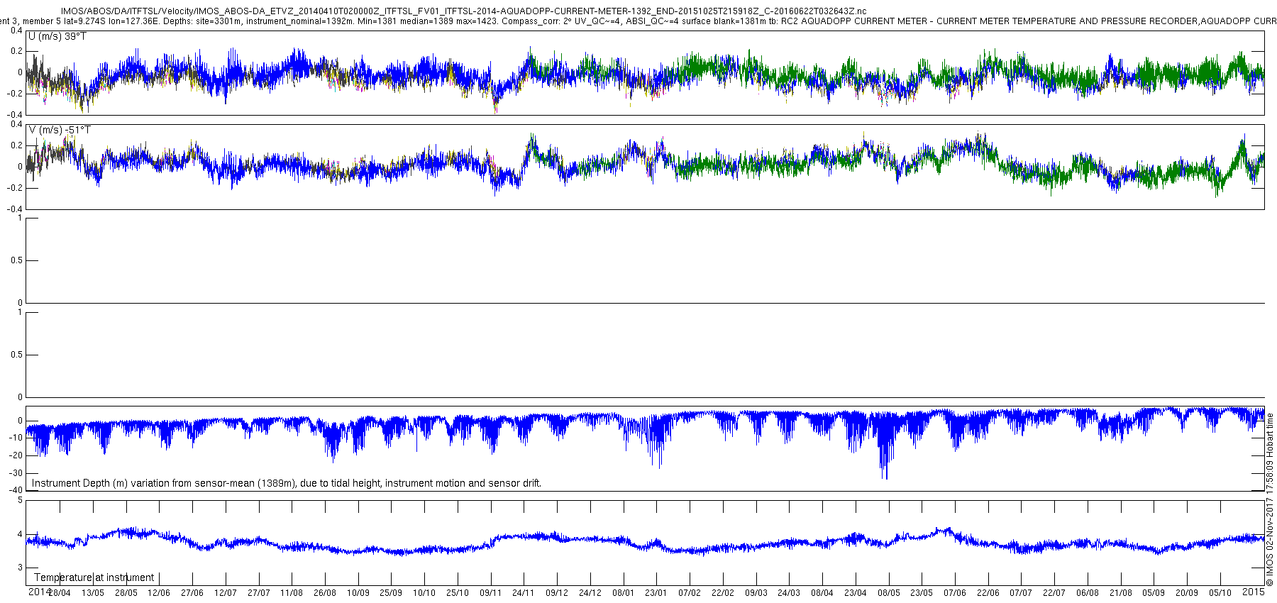
Task: Select the '23/04' date tick label
Action: click(x=856, y=593)
